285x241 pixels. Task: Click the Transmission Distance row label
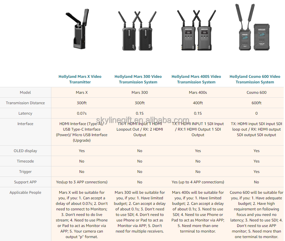pos(25,103)
